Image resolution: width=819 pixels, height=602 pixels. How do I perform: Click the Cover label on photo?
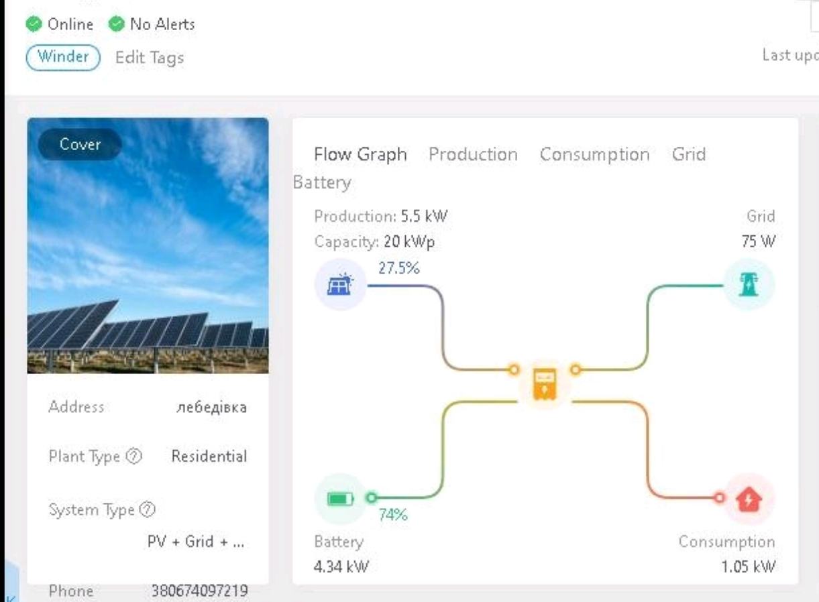coord(80,145)
